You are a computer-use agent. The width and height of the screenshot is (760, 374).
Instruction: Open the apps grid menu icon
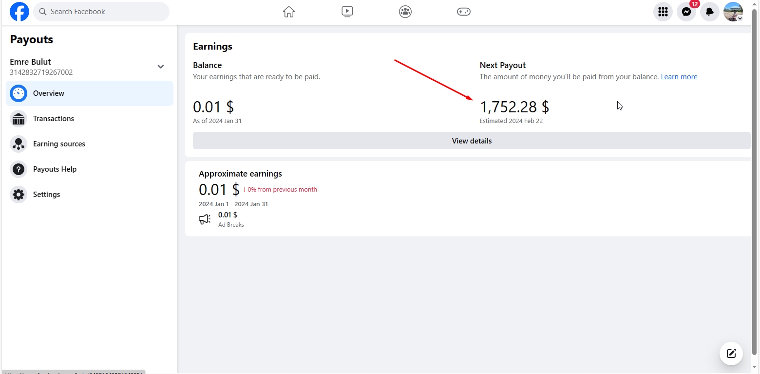(663, 12)
